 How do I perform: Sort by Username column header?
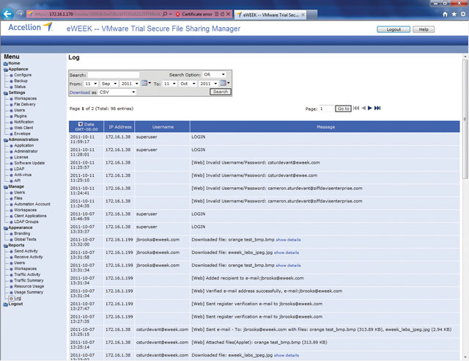click(163, 127)
